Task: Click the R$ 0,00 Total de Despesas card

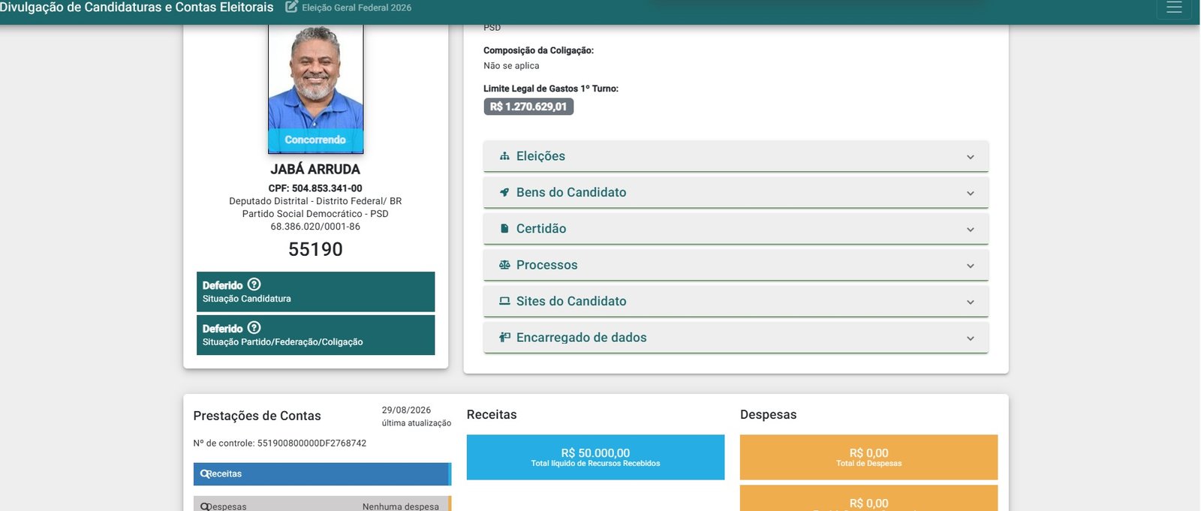Action: (x=868, y=457)
